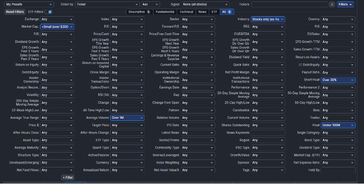Change the Asc sort direction dropdown
Image resolution: width=364 pixels, height=184 pixels.
click(x=150, y=4)
